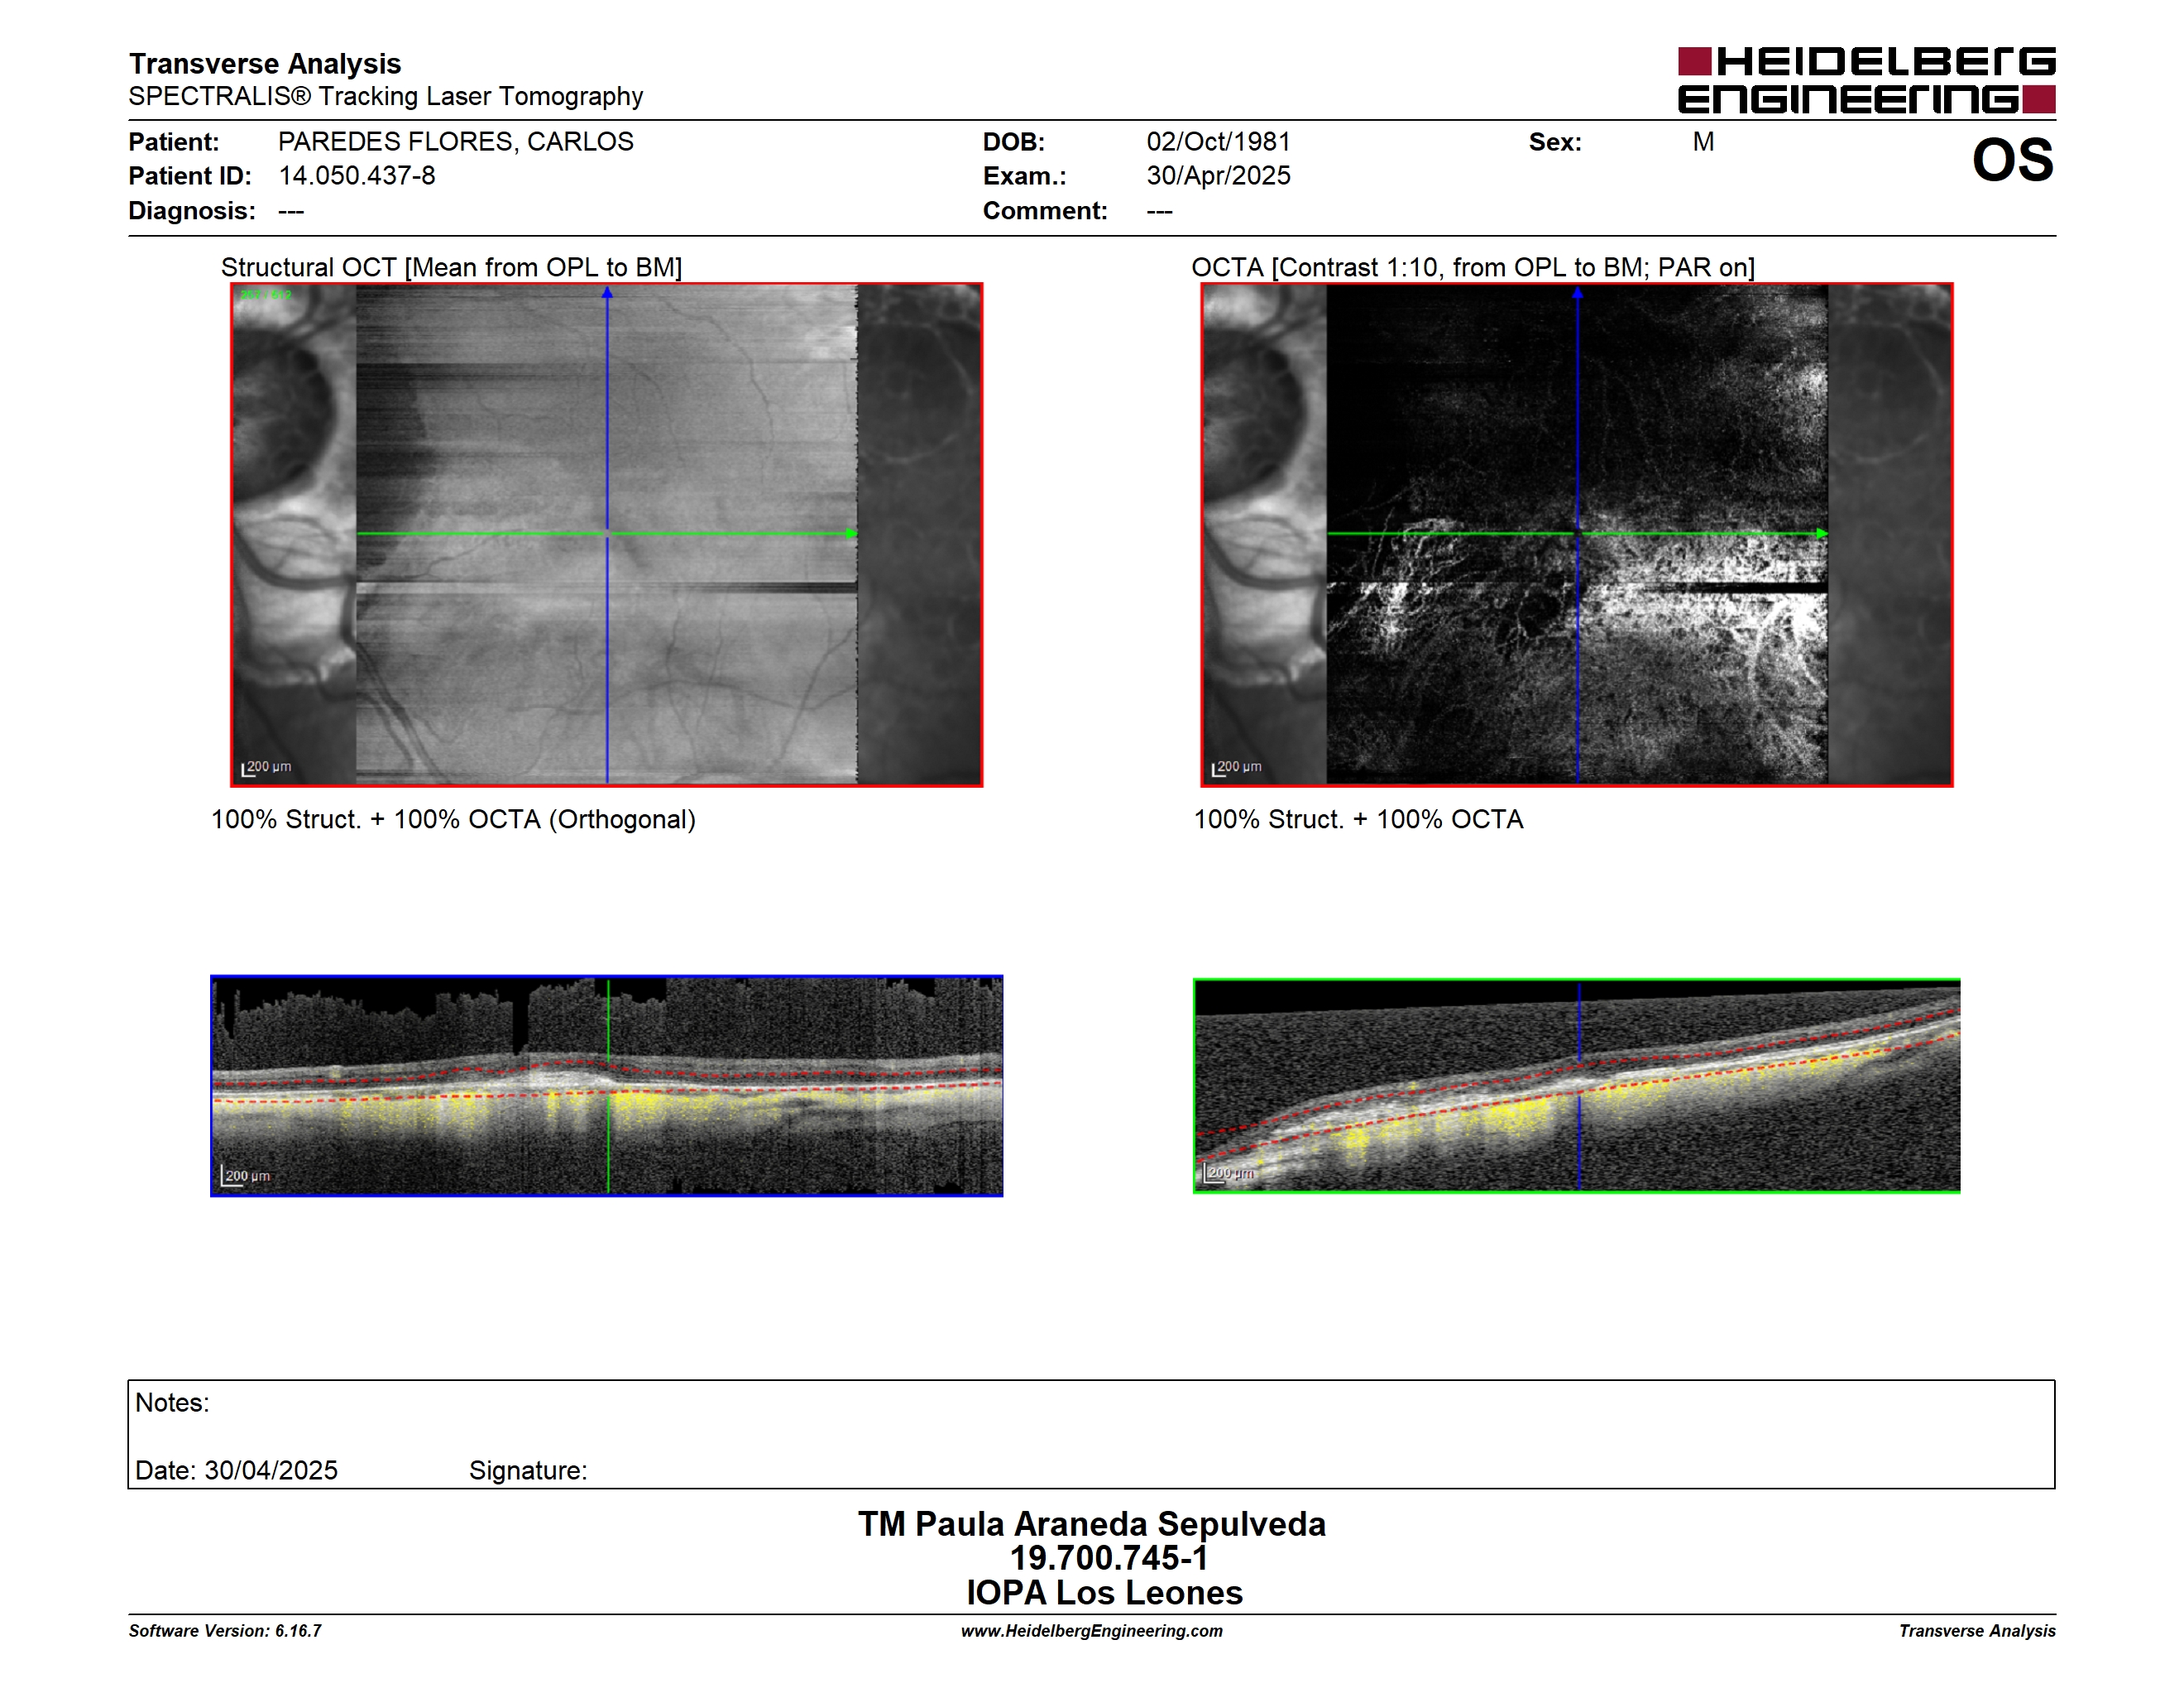Click the IOPA Los Leones text
This screenshot has width=2184, height=1688.
pos(1104,1592)
